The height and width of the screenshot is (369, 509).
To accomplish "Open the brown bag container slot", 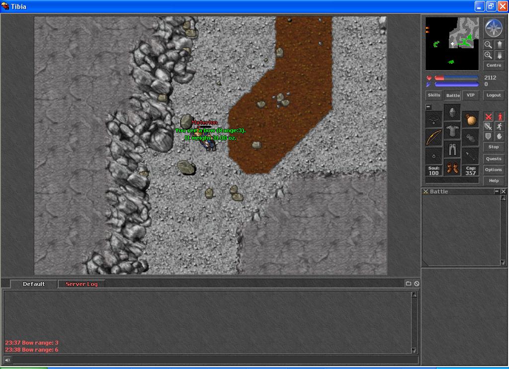I will click(470, 119).
